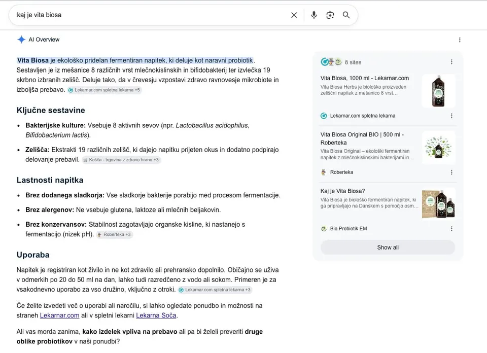Open 'Lekarnar.com spletna lekarna +3' citation chip
487x353 pixels.
[x=215, y=290]
